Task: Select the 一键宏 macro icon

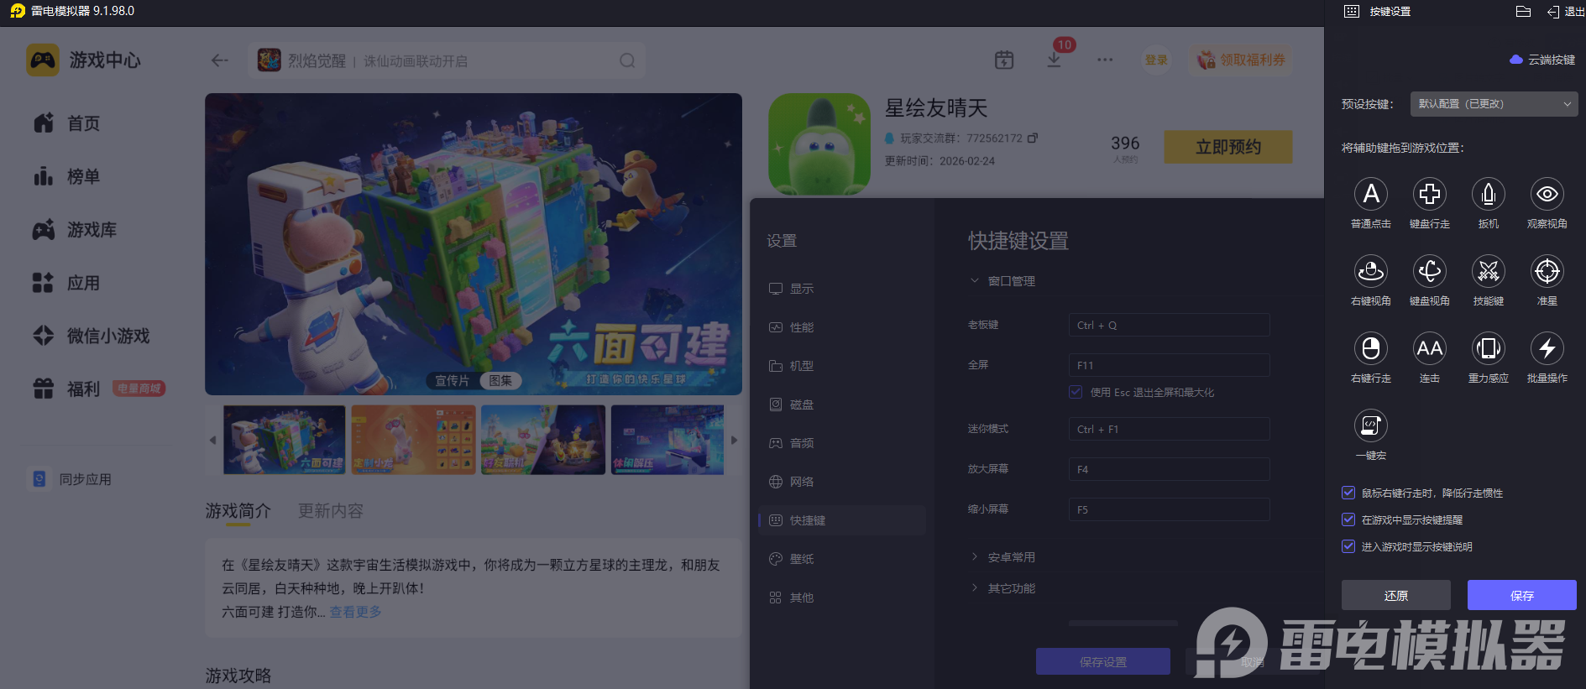Action: pyautogui.click(x=1371, y=425)
